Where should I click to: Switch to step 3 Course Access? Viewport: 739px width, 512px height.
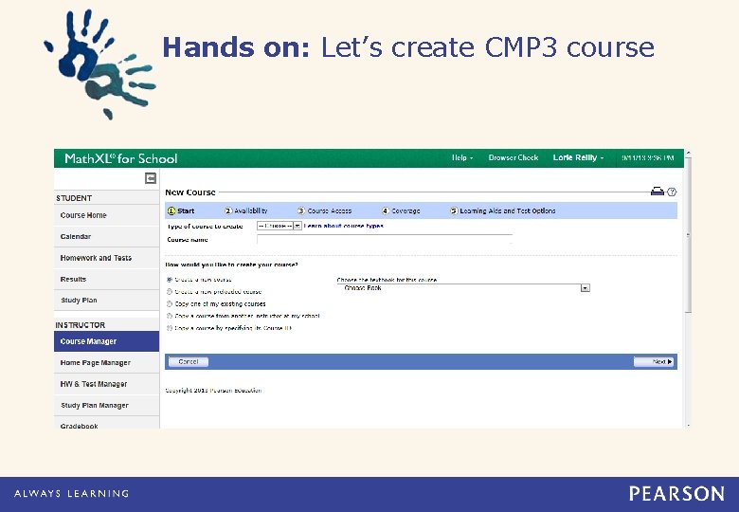(325, 210)
